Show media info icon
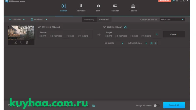Image resolution: width=196 pixels, height=110 pixels. point(156,43)
